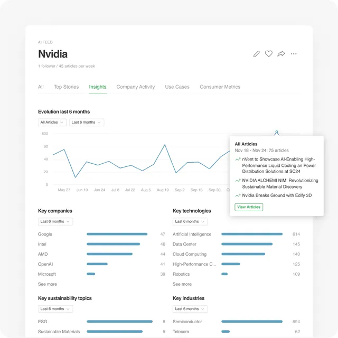This screenshot has width=338, height=338.
Task: Go to the Use Cases tab
Action: click(177, 87)
